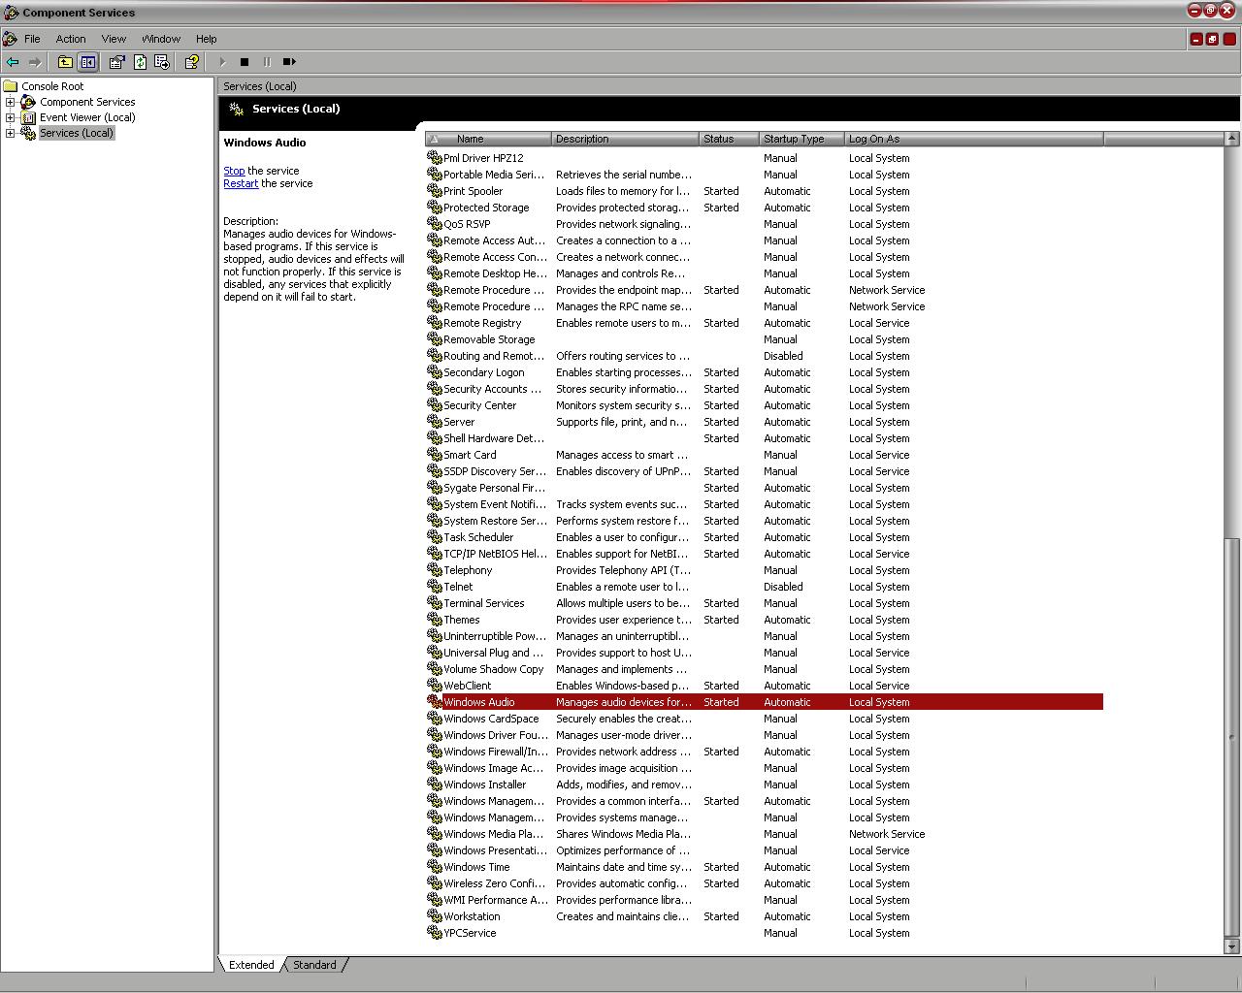Open the File menu
This screenshot has width=1242, height=993.
point(32,39)
